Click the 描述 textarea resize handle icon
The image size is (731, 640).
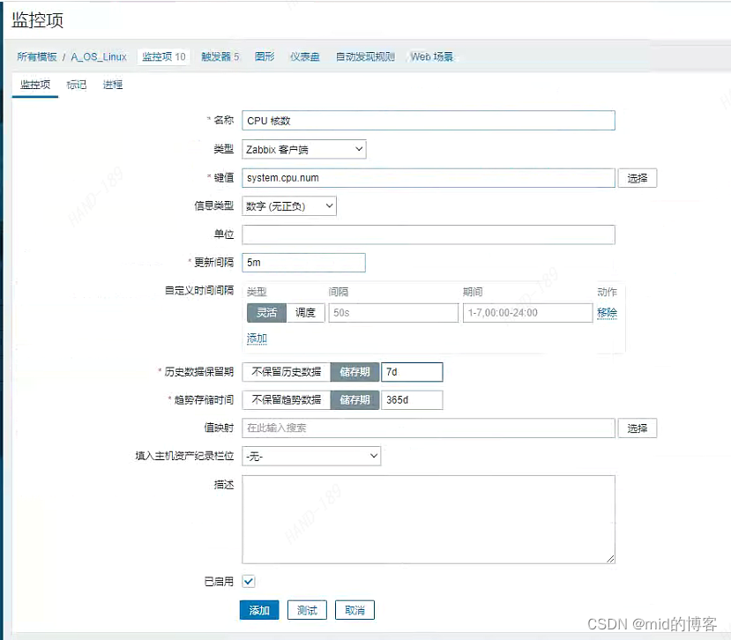click(x=610, y=559)
